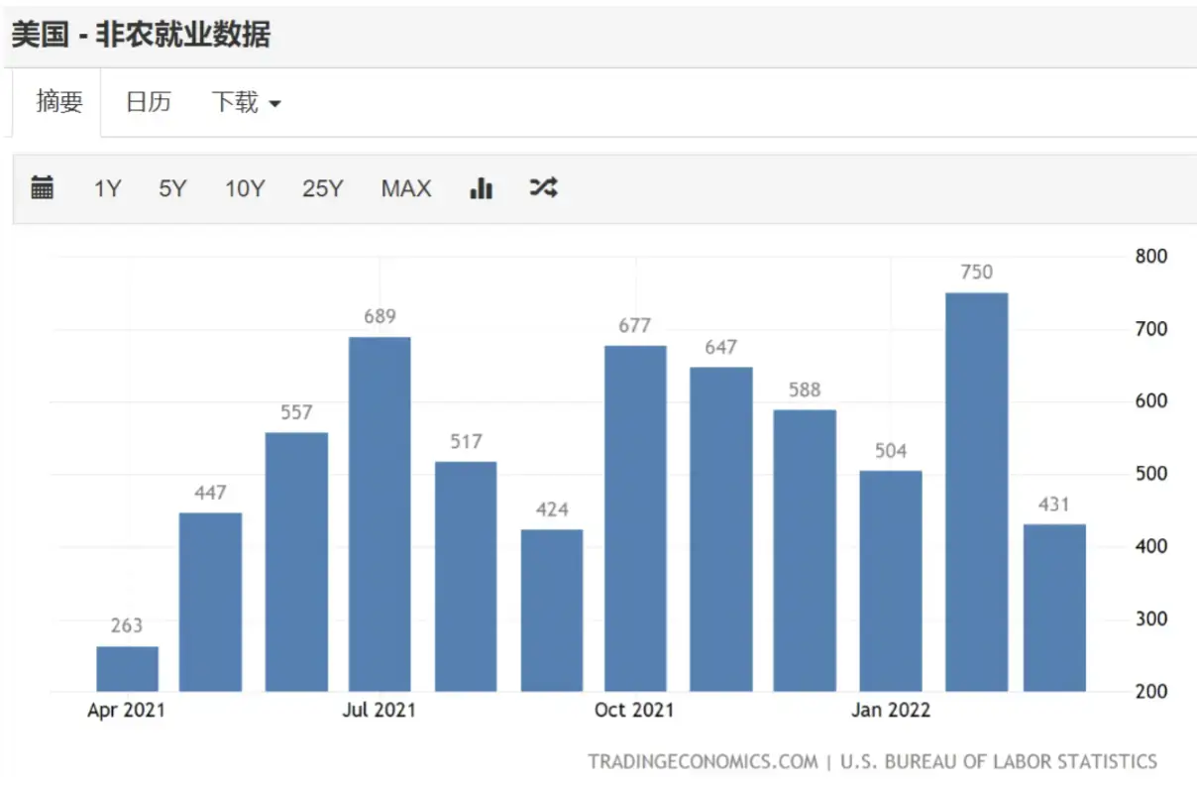The image size is (1197, 787).
Task: Click the bar labeled 557
Action: pyautogui.click(x=296, y=562)
